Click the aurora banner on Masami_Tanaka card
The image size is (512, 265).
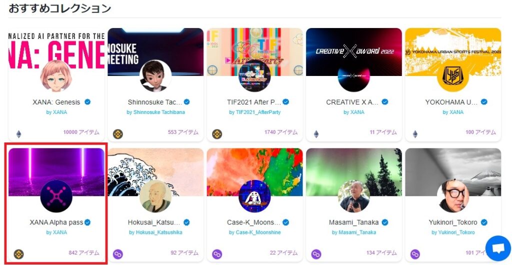354,172
